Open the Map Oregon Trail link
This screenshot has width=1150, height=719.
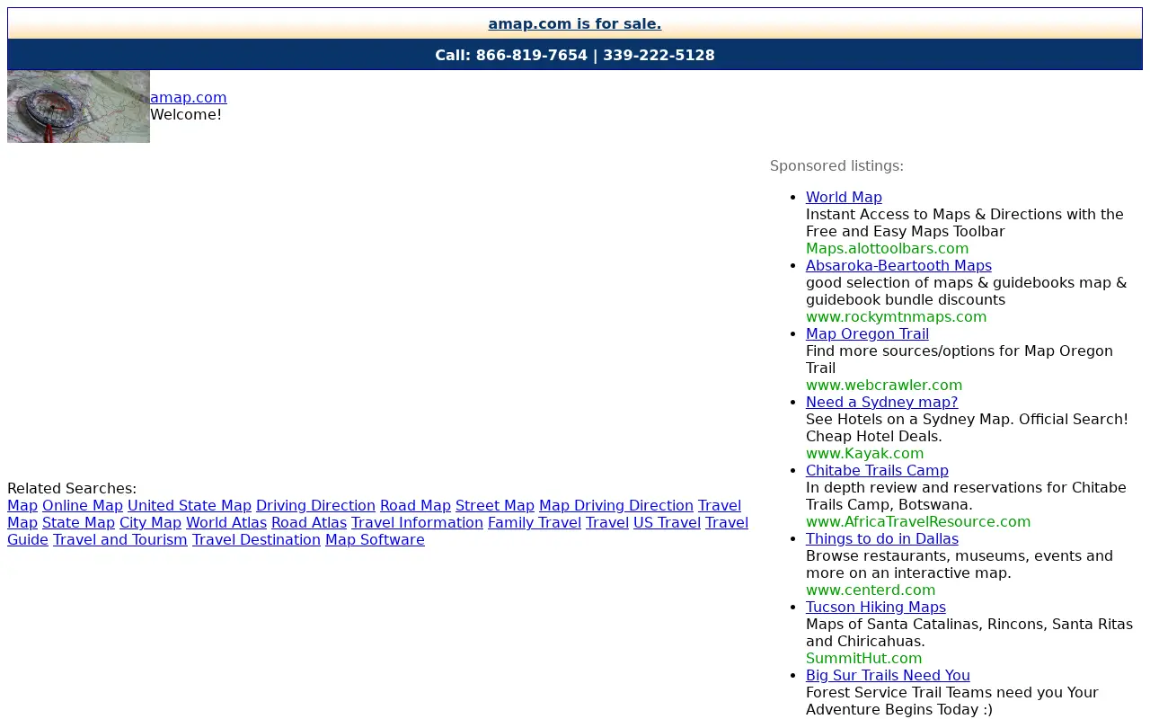867,333
